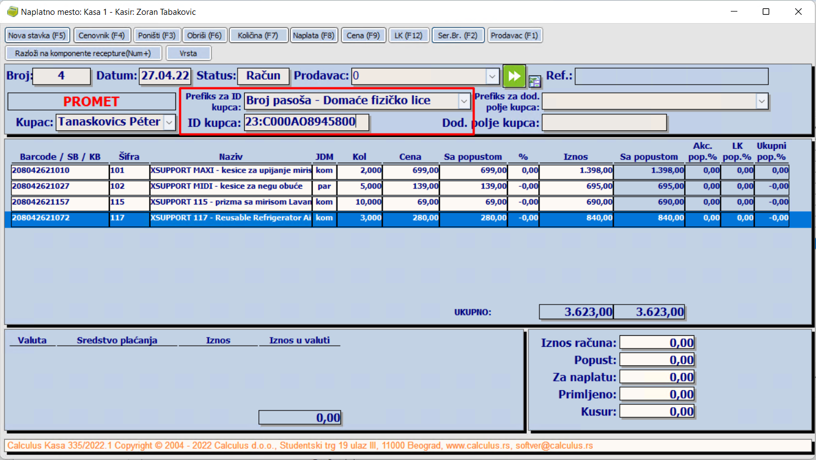Click XSUPPORT 115 prizma item name

coord(231,203)
